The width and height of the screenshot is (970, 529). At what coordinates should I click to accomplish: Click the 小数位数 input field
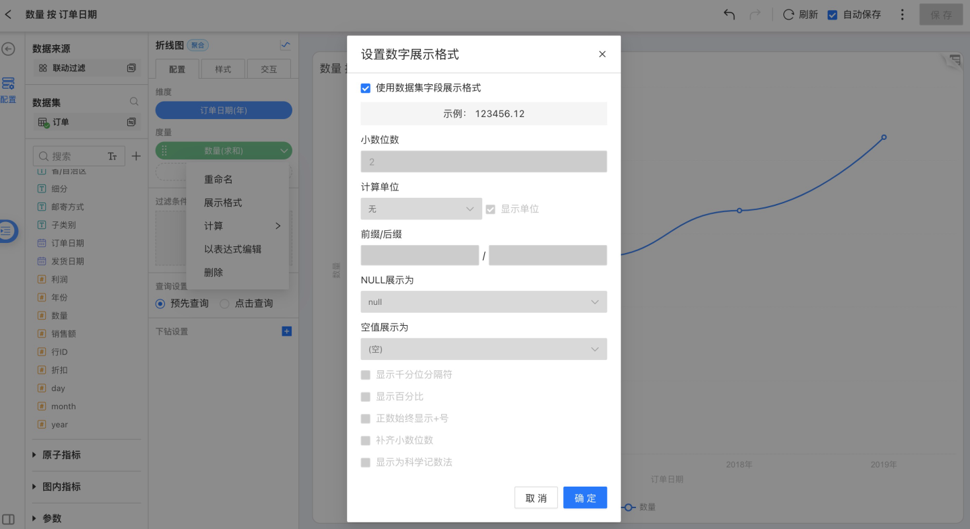[x=484, y=162]
